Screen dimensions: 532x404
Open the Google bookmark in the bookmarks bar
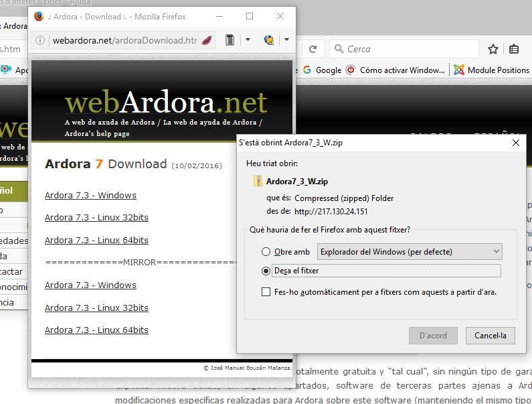pyautogui.click(x=323, y=70)
